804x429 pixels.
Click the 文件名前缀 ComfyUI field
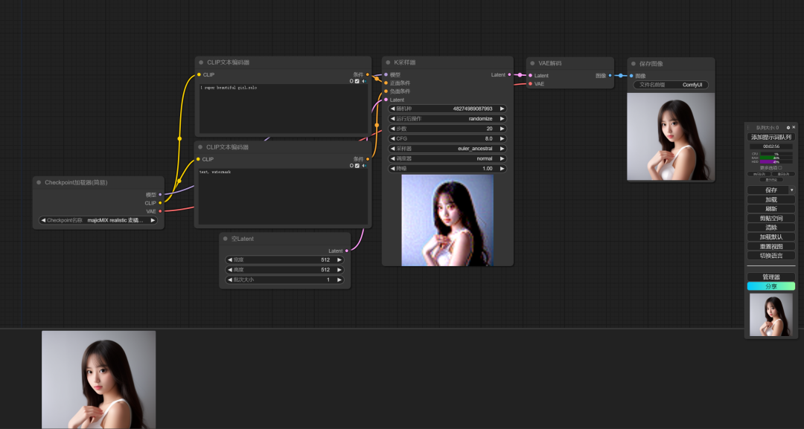click(671, 85)
